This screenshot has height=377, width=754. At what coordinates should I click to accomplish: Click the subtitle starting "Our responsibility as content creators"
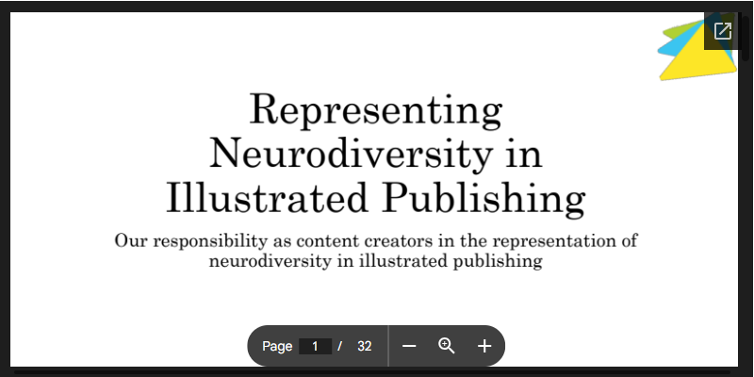375,251
